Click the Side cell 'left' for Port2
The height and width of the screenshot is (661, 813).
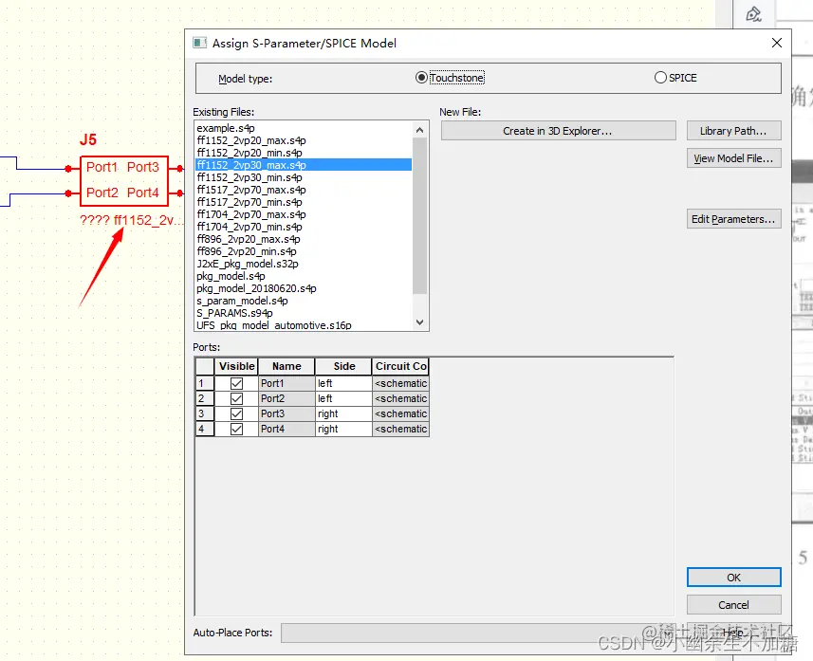(343, 398)
